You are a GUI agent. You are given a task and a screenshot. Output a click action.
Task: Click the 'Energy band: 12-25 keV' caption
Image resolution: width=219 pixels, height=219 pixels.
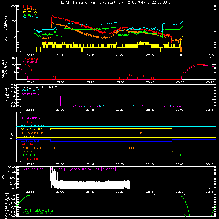40,87
